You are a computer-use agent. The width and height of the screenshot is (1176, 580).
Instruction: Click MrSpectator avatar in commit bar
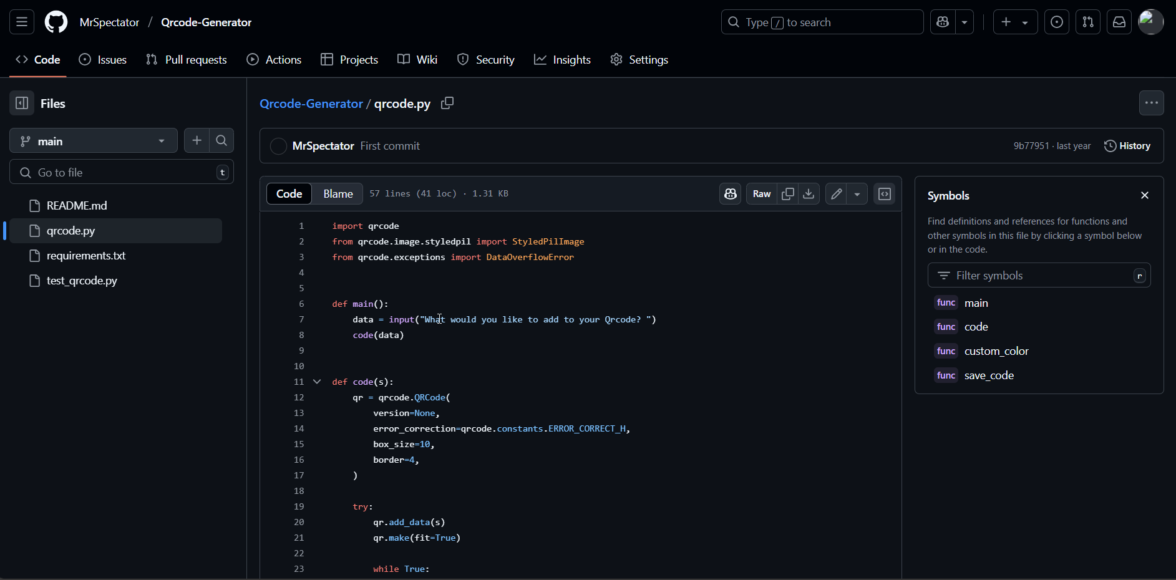[278, 146]
